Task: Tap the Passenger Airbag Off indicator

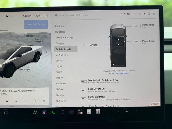Action: 155,104
